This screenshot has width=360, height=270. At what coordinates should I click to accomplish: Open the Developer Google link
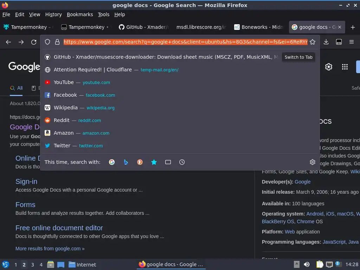point(302,182)
